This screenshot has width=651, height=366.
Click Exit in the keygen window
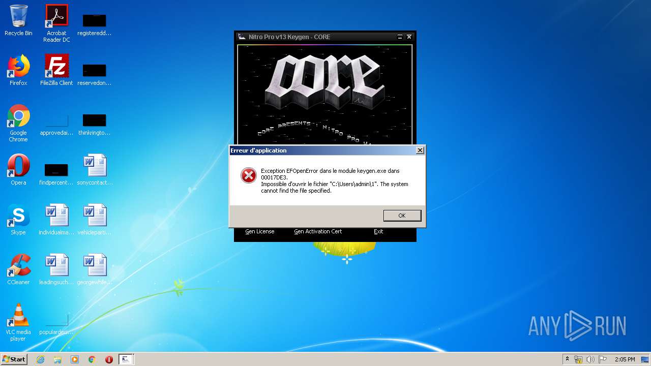[378, 231]
